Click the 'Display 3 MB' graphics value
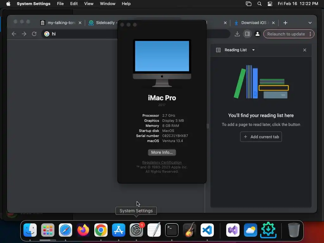This screenshot has width=324, height=243. (x=173, y=121)
